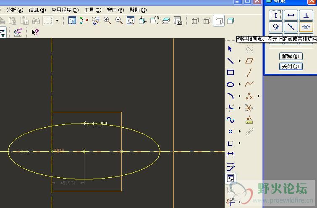Expand the Use Edge flyout arrow
Viewport: 317px width, 208px height.
tap(240, 143)
